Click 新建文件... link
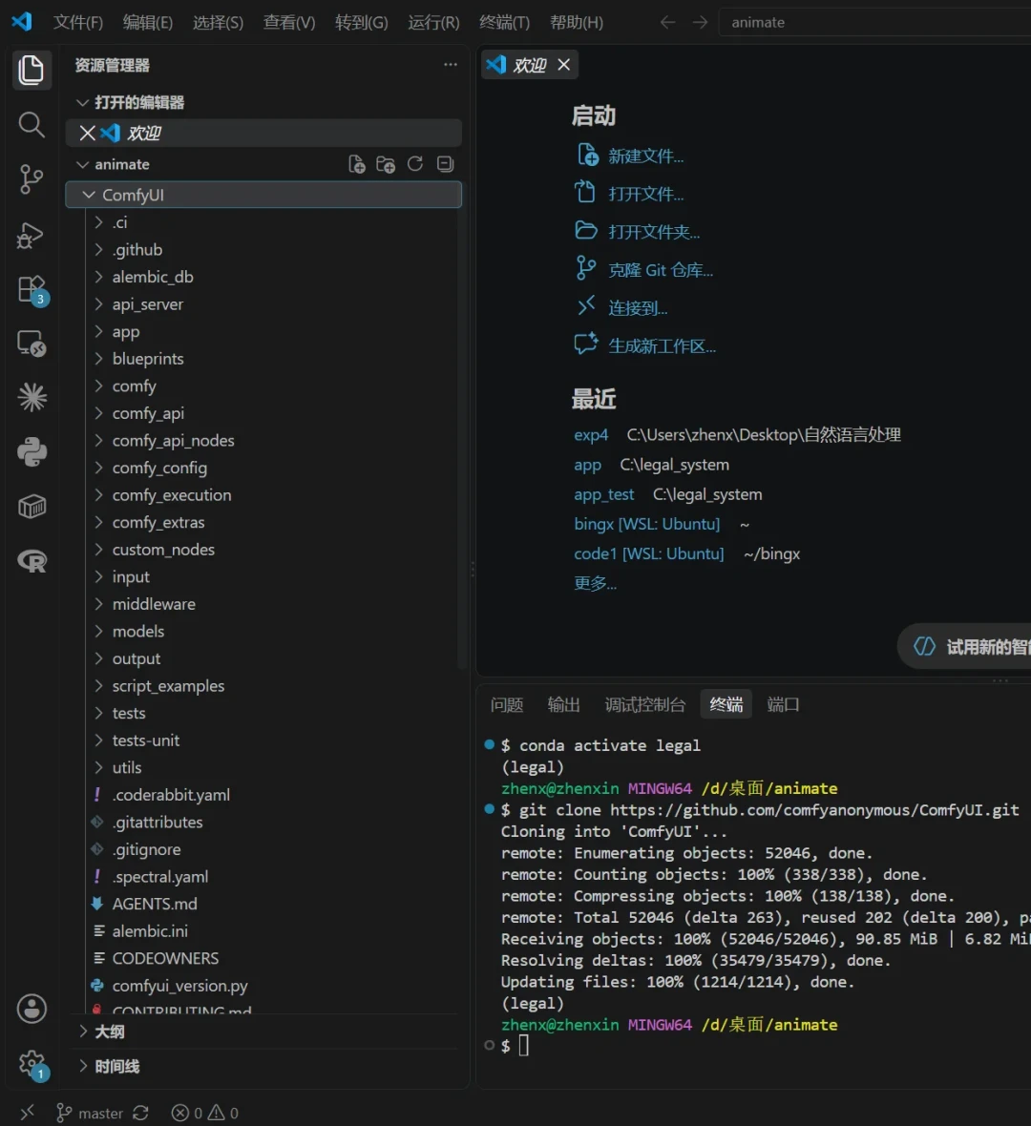This screenshot has width=1031, height=1126. click(x=646, y=156)
